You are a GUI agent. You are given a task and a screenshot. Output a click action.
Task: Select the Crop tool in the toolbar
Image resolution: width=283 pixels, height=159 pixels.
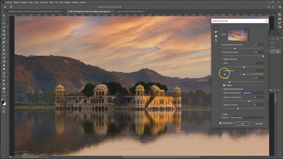(x=4, y=31)
